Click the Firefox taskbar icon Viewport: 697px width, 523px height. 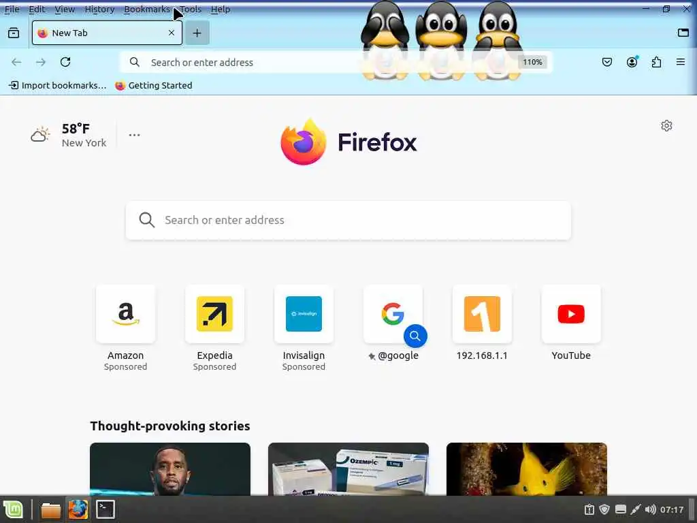coord(78,509)
